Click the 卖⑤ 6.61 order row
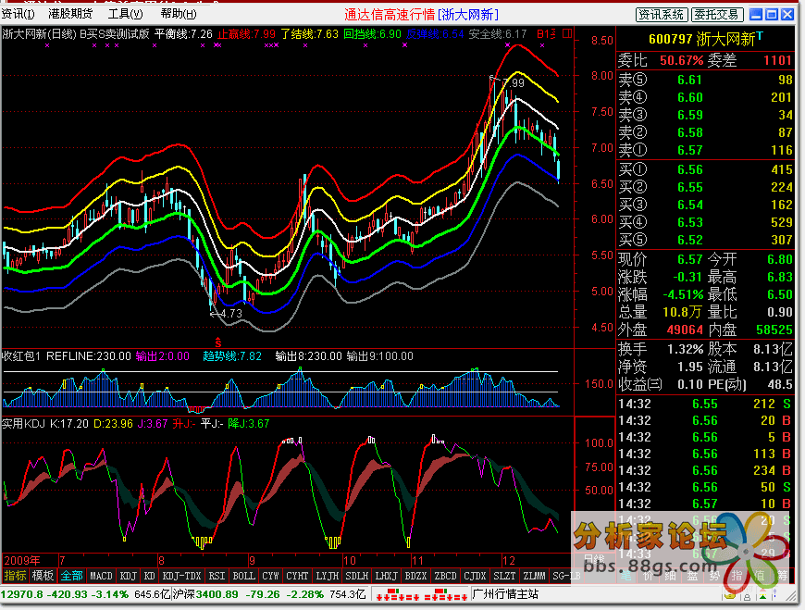Image resolution: width=805 pixels, height=610 pixels. tap(705, 81)
